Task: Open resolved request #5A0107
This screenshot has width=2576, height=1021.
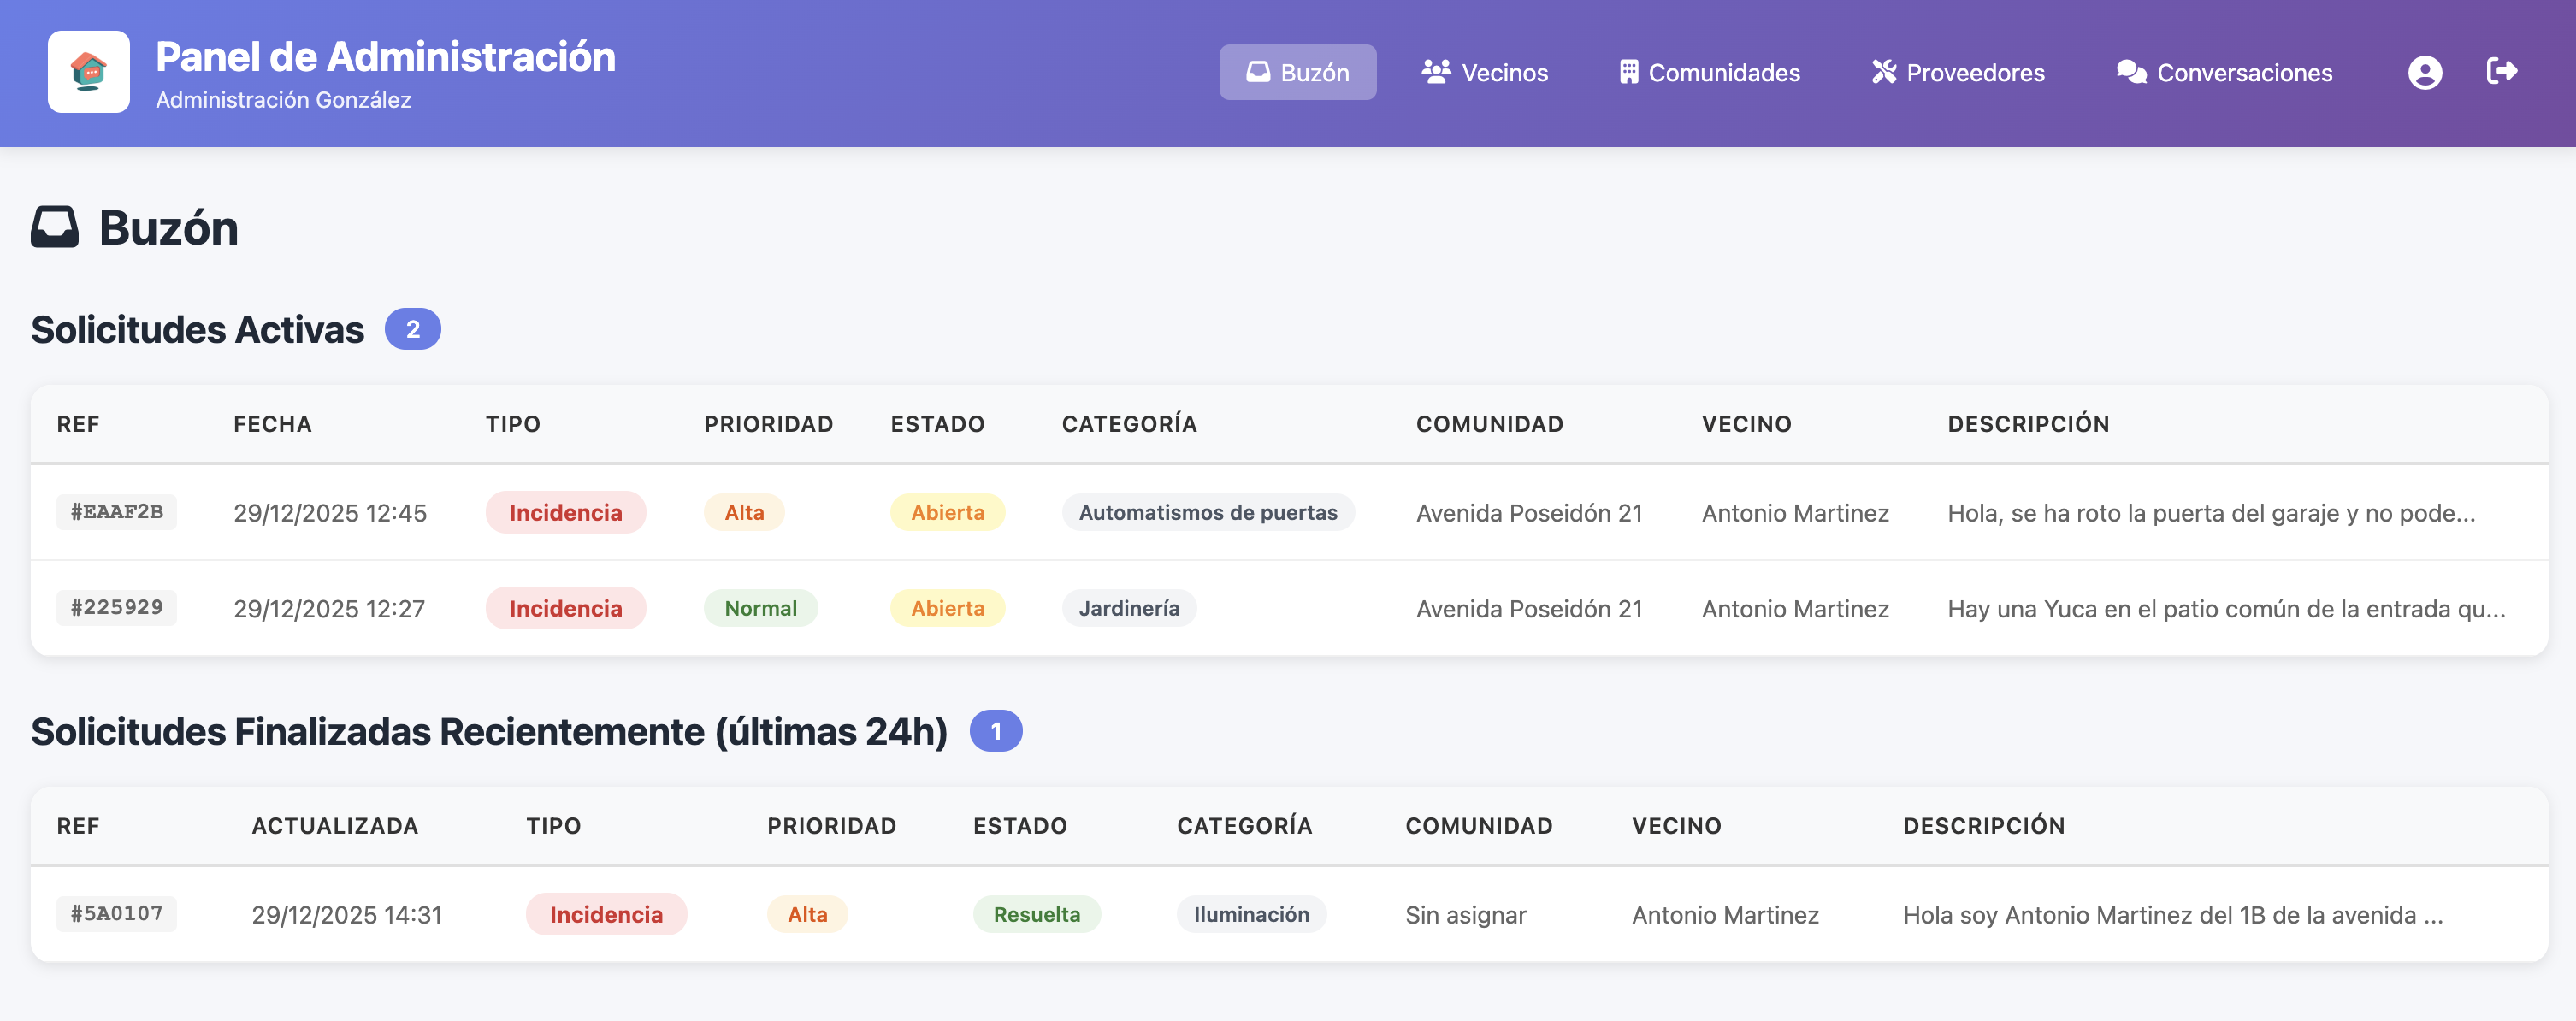Action: (x=116, y=913)
